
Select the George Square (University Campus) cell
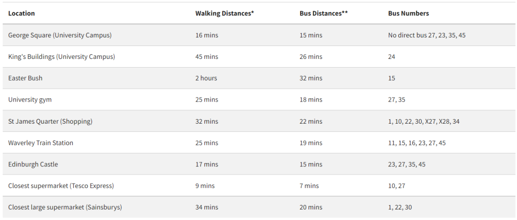coord(60,35)
